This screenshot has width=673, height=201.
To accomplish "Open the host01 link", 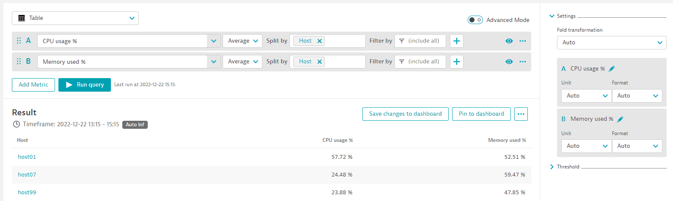I will point(27,157).
